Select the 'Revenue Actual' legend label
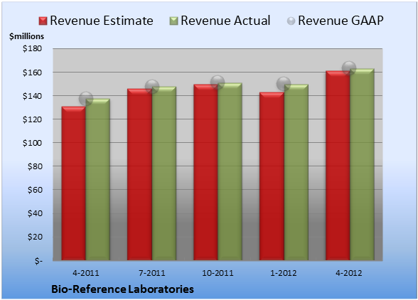 click(x=225, y=21)
